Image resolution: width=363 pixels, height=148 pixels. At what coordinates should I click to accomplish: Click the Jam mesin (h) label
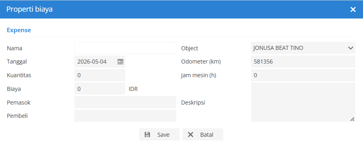tap(198, 75)
